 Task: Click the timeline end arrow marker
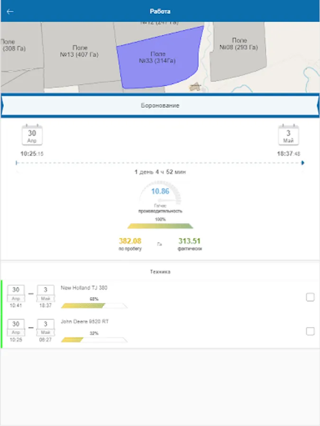pos(303,163)
